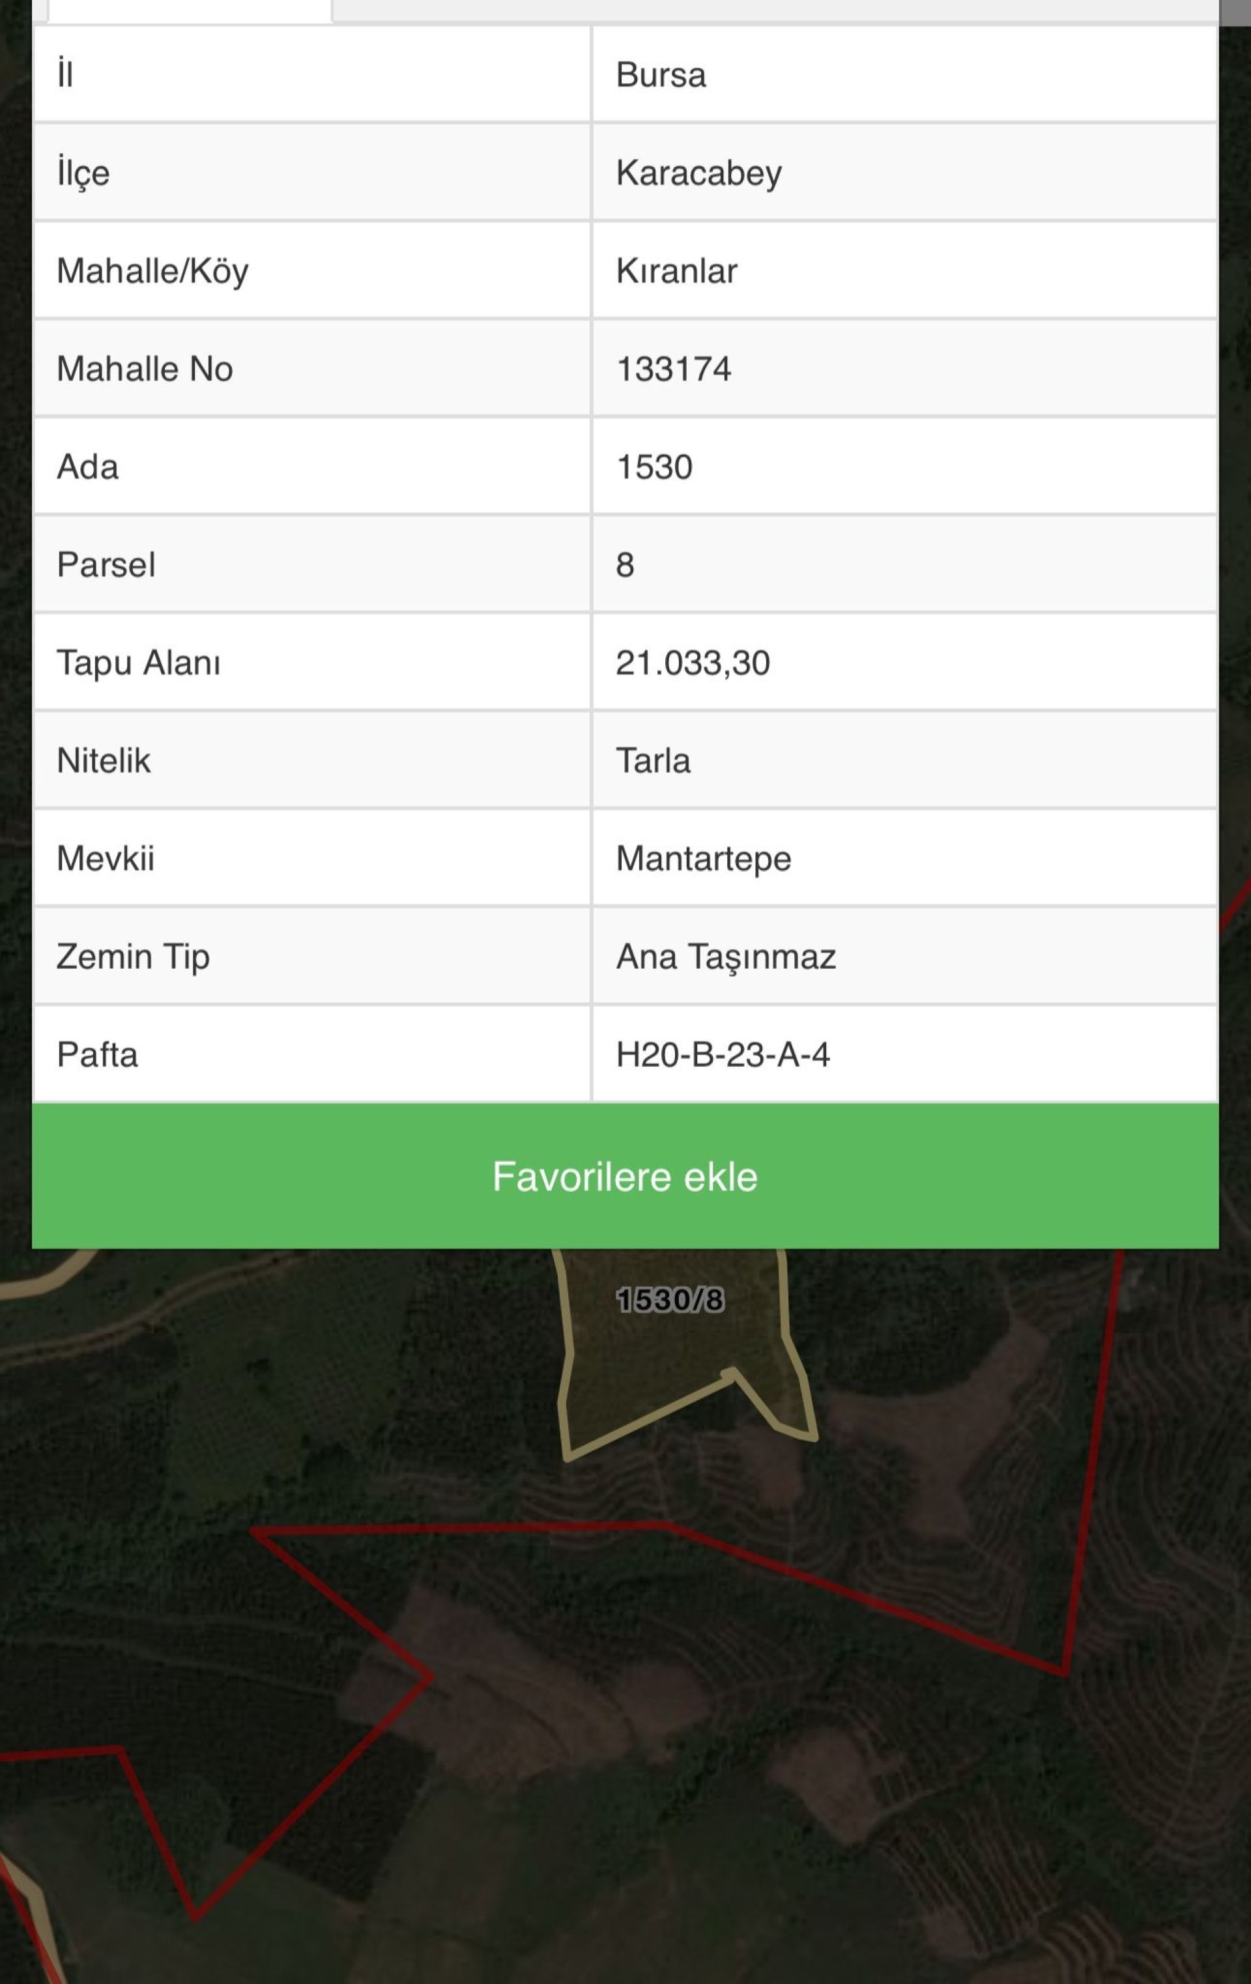Click the Ana Taşınmaz value
The width and height of the screenshot is (1251, 1984).
pos(725,956)
